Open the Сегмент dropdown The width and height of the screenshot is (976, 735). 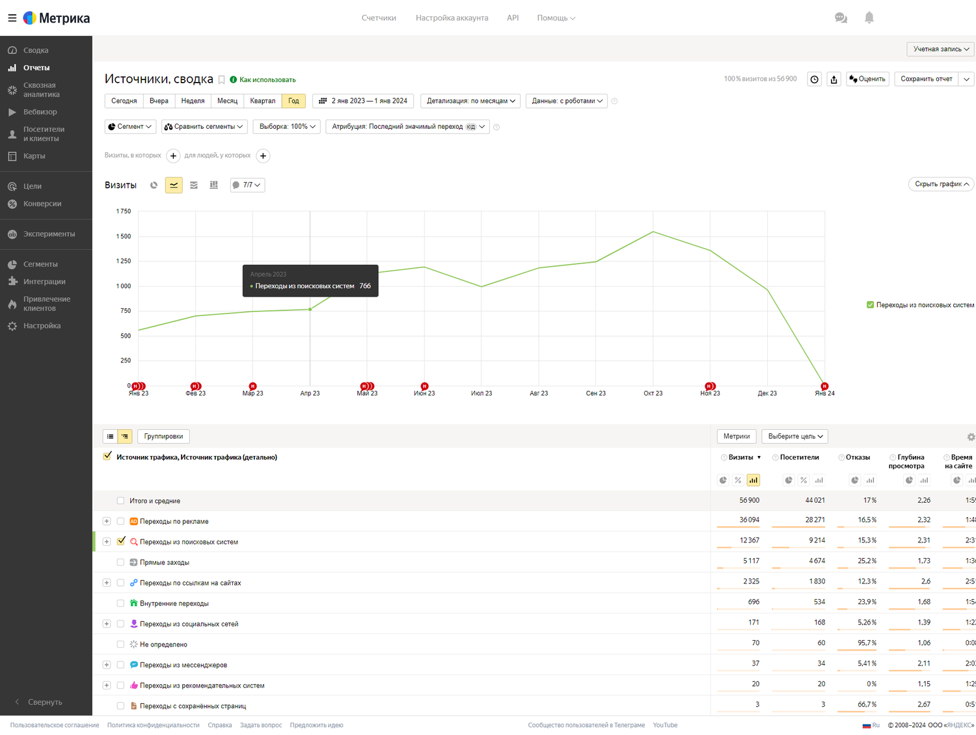(x=130, y=127)
